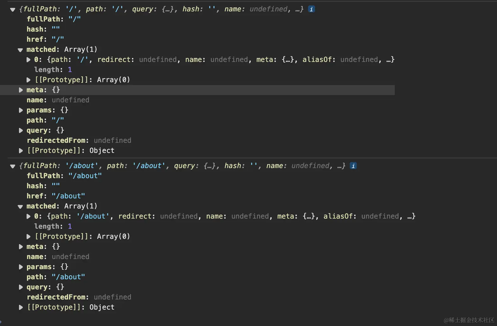Select redirectedFrom: undefined in '/about' object

(79, 297)
